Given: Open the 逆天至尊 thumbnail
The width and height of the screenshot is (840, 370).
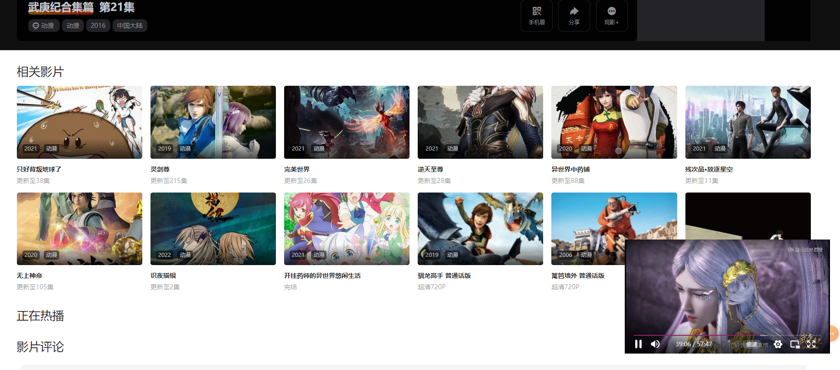Looking at the screenshot, I should pos(480,122).
